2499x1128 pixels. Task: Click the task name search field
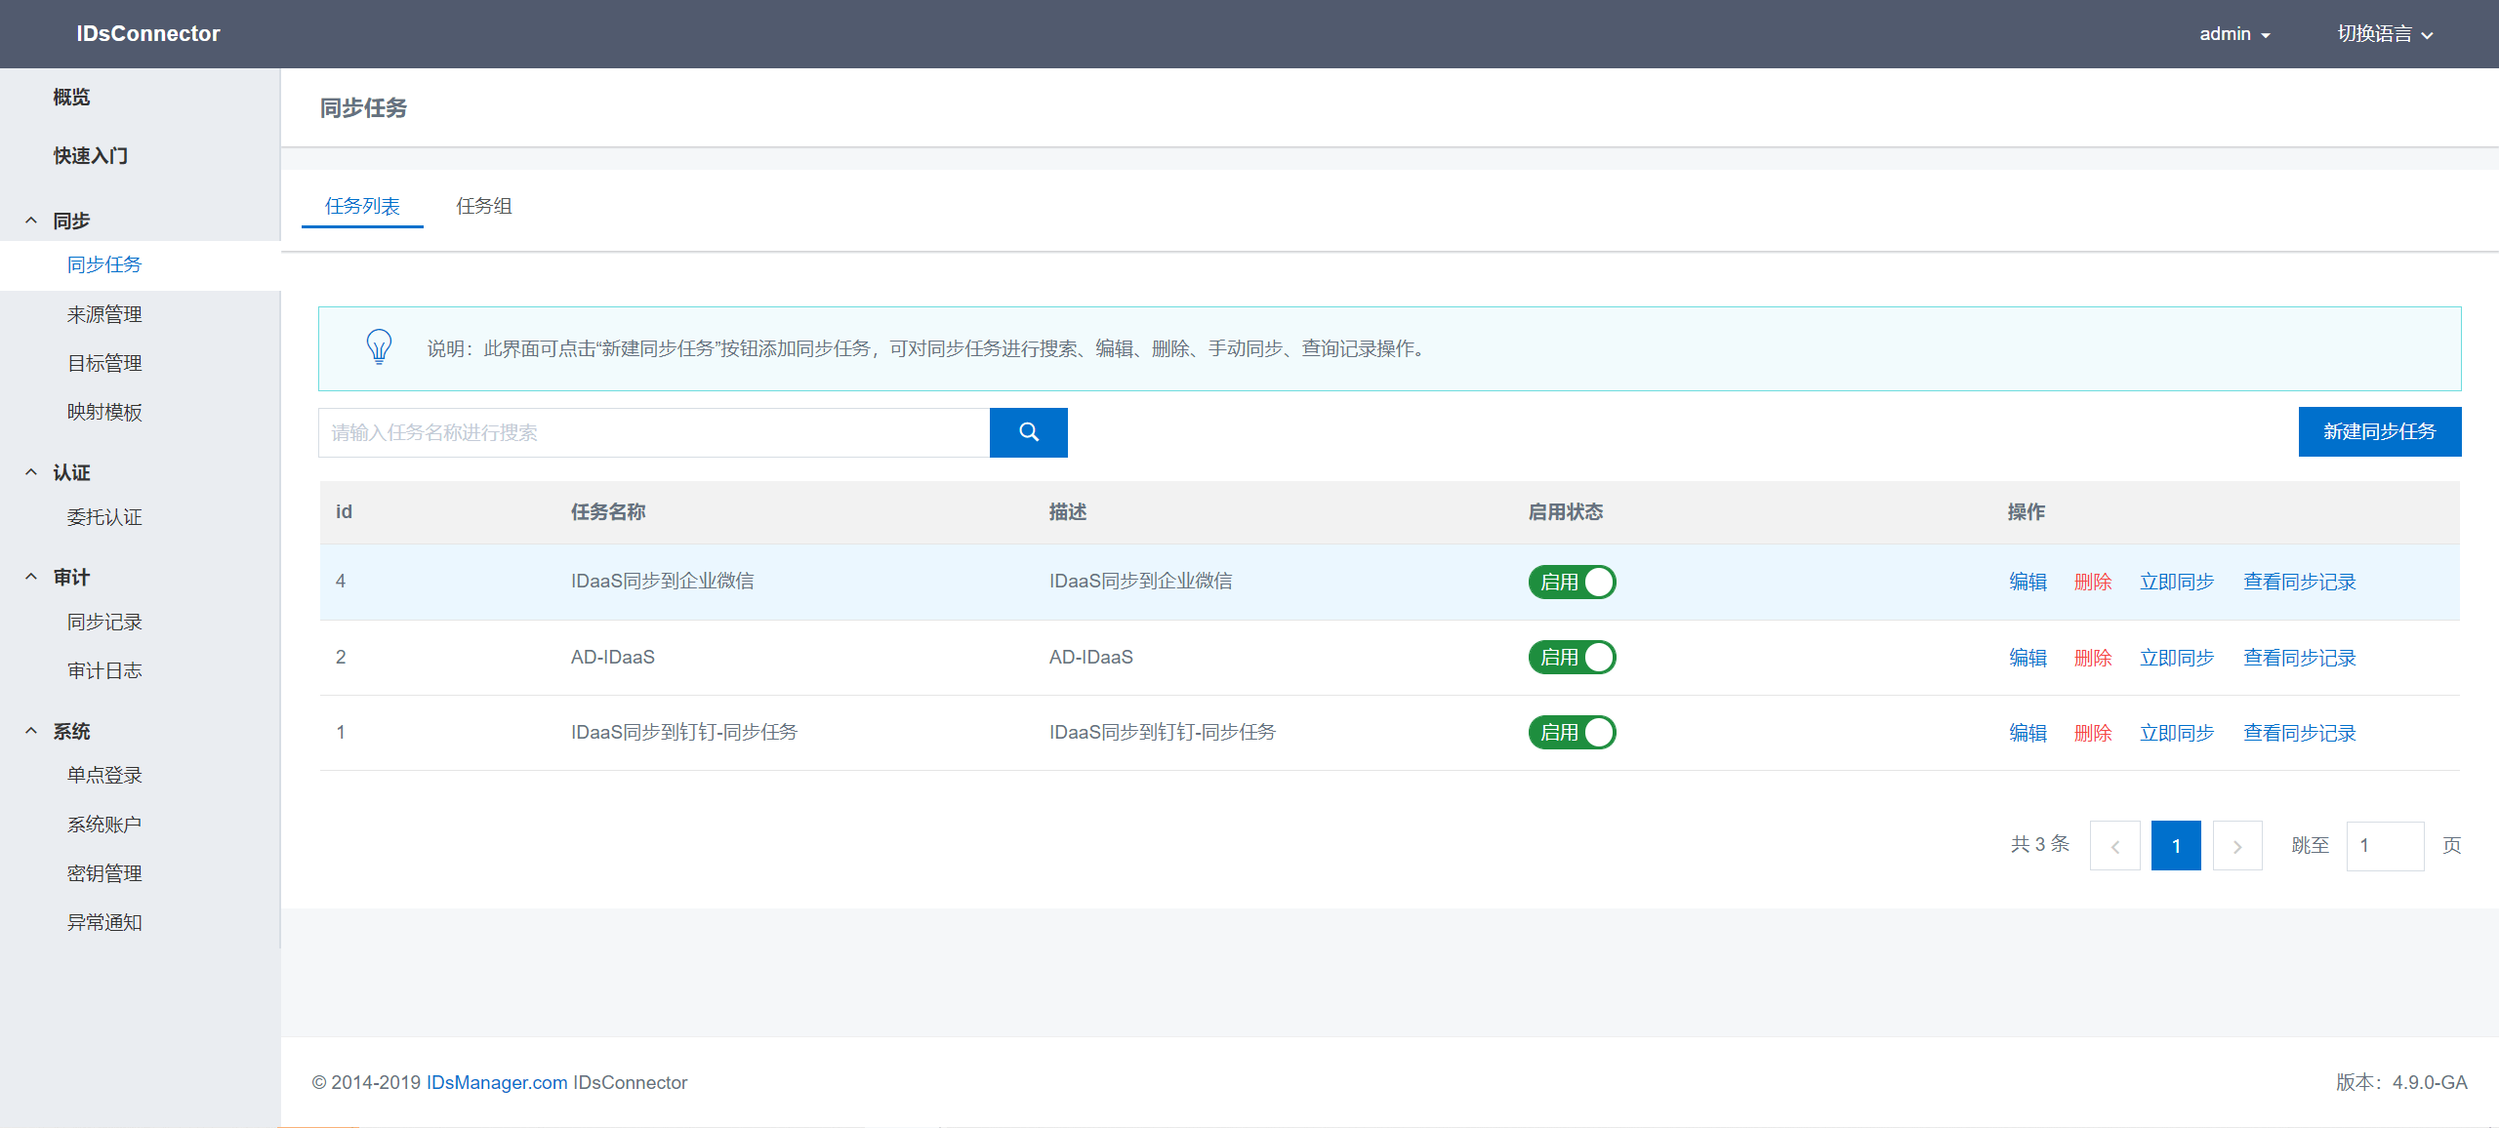coord(654,432)
